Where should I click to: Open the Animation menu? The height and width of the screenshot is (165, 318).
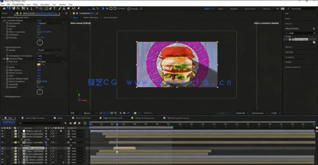[x=45, y=4]
